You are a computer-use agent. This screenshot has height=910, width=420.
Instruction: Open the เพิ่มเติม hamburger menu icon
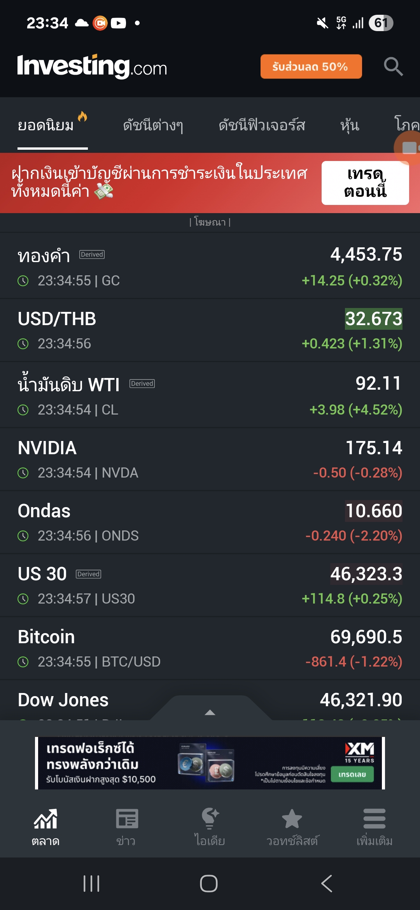tap(374, 819)
